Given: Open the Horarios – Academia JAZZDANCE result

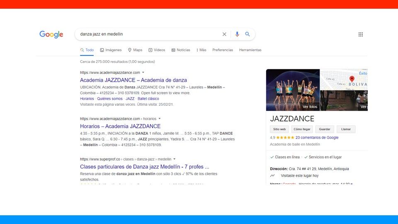Looking at the screenshot, I should pos(120,126).
